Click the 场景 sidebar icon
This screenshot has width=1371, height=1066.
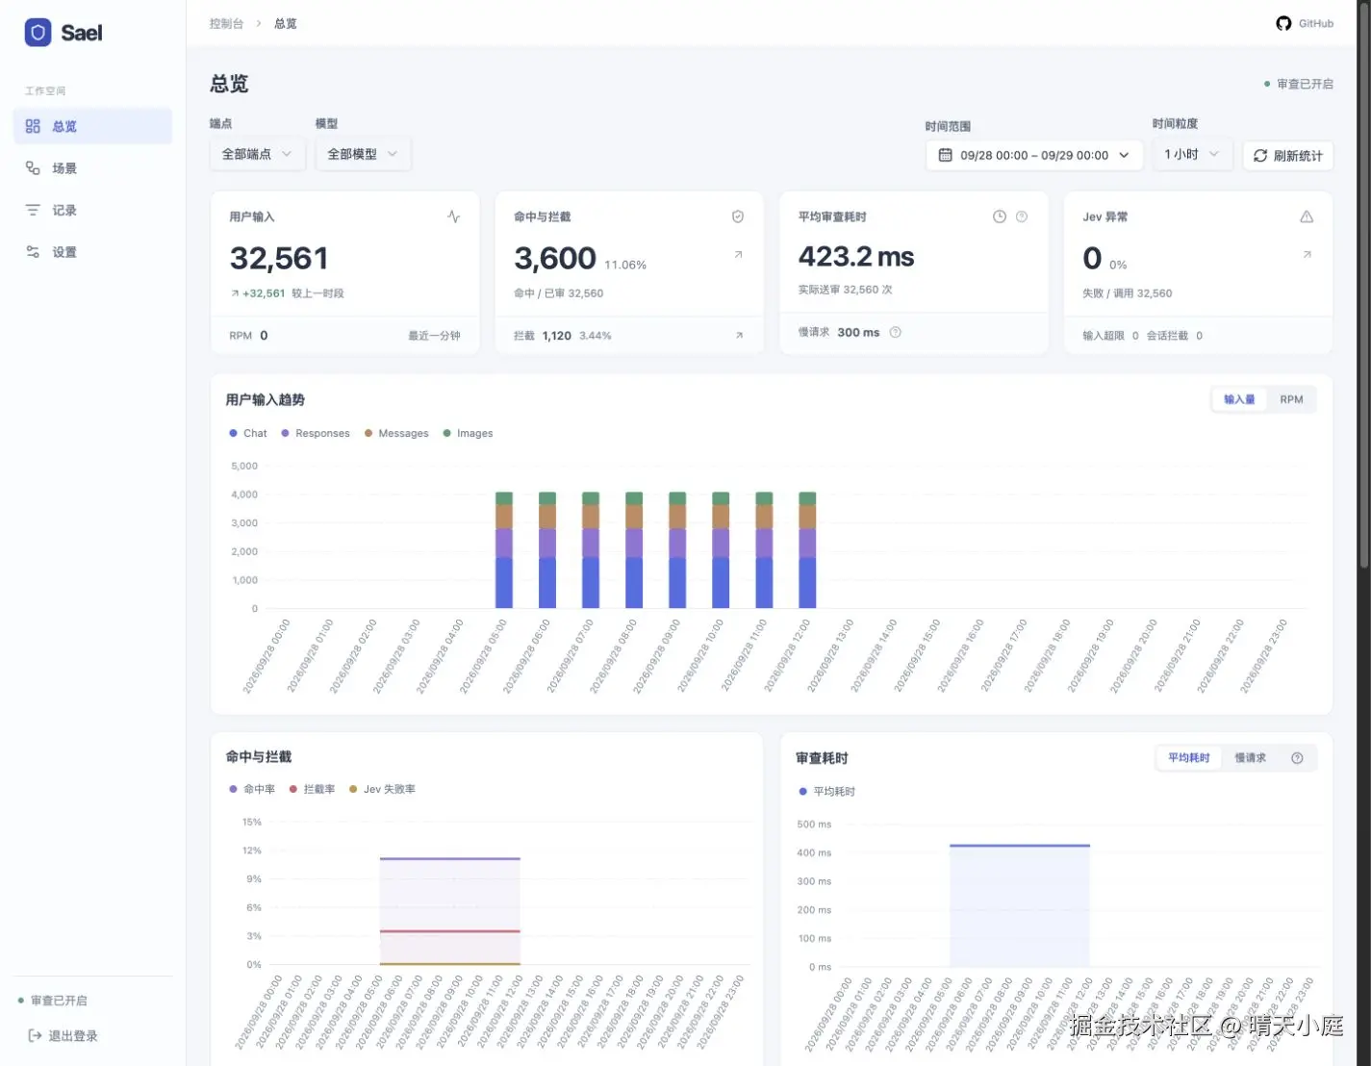33,168
